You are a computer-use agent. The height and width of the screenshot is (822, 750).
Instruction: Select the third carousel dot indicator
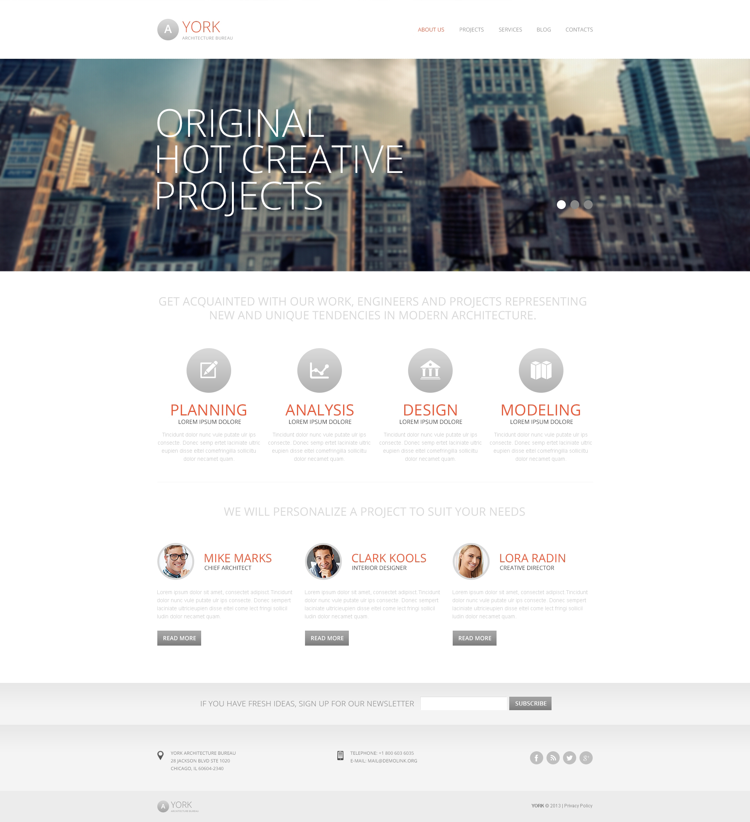coord(587,205)
